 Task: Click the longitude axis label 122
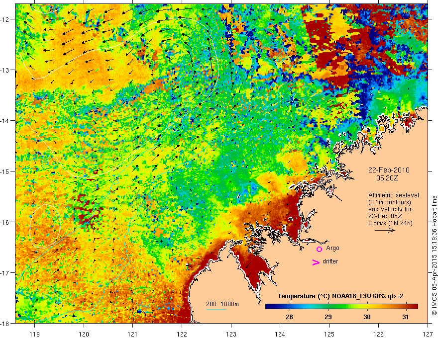pos(182,334)
